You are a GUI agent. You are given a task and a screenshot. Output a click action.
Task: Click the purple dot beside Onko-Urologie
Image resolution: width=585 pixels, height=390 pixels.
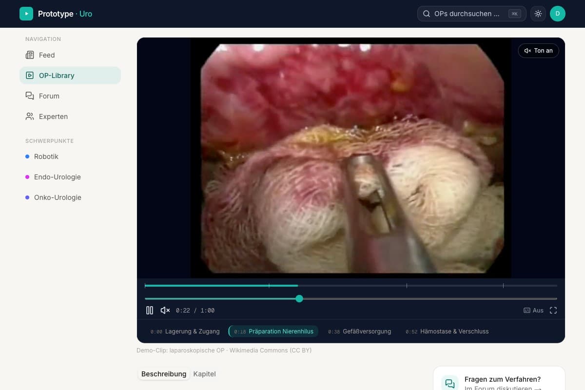27,197
